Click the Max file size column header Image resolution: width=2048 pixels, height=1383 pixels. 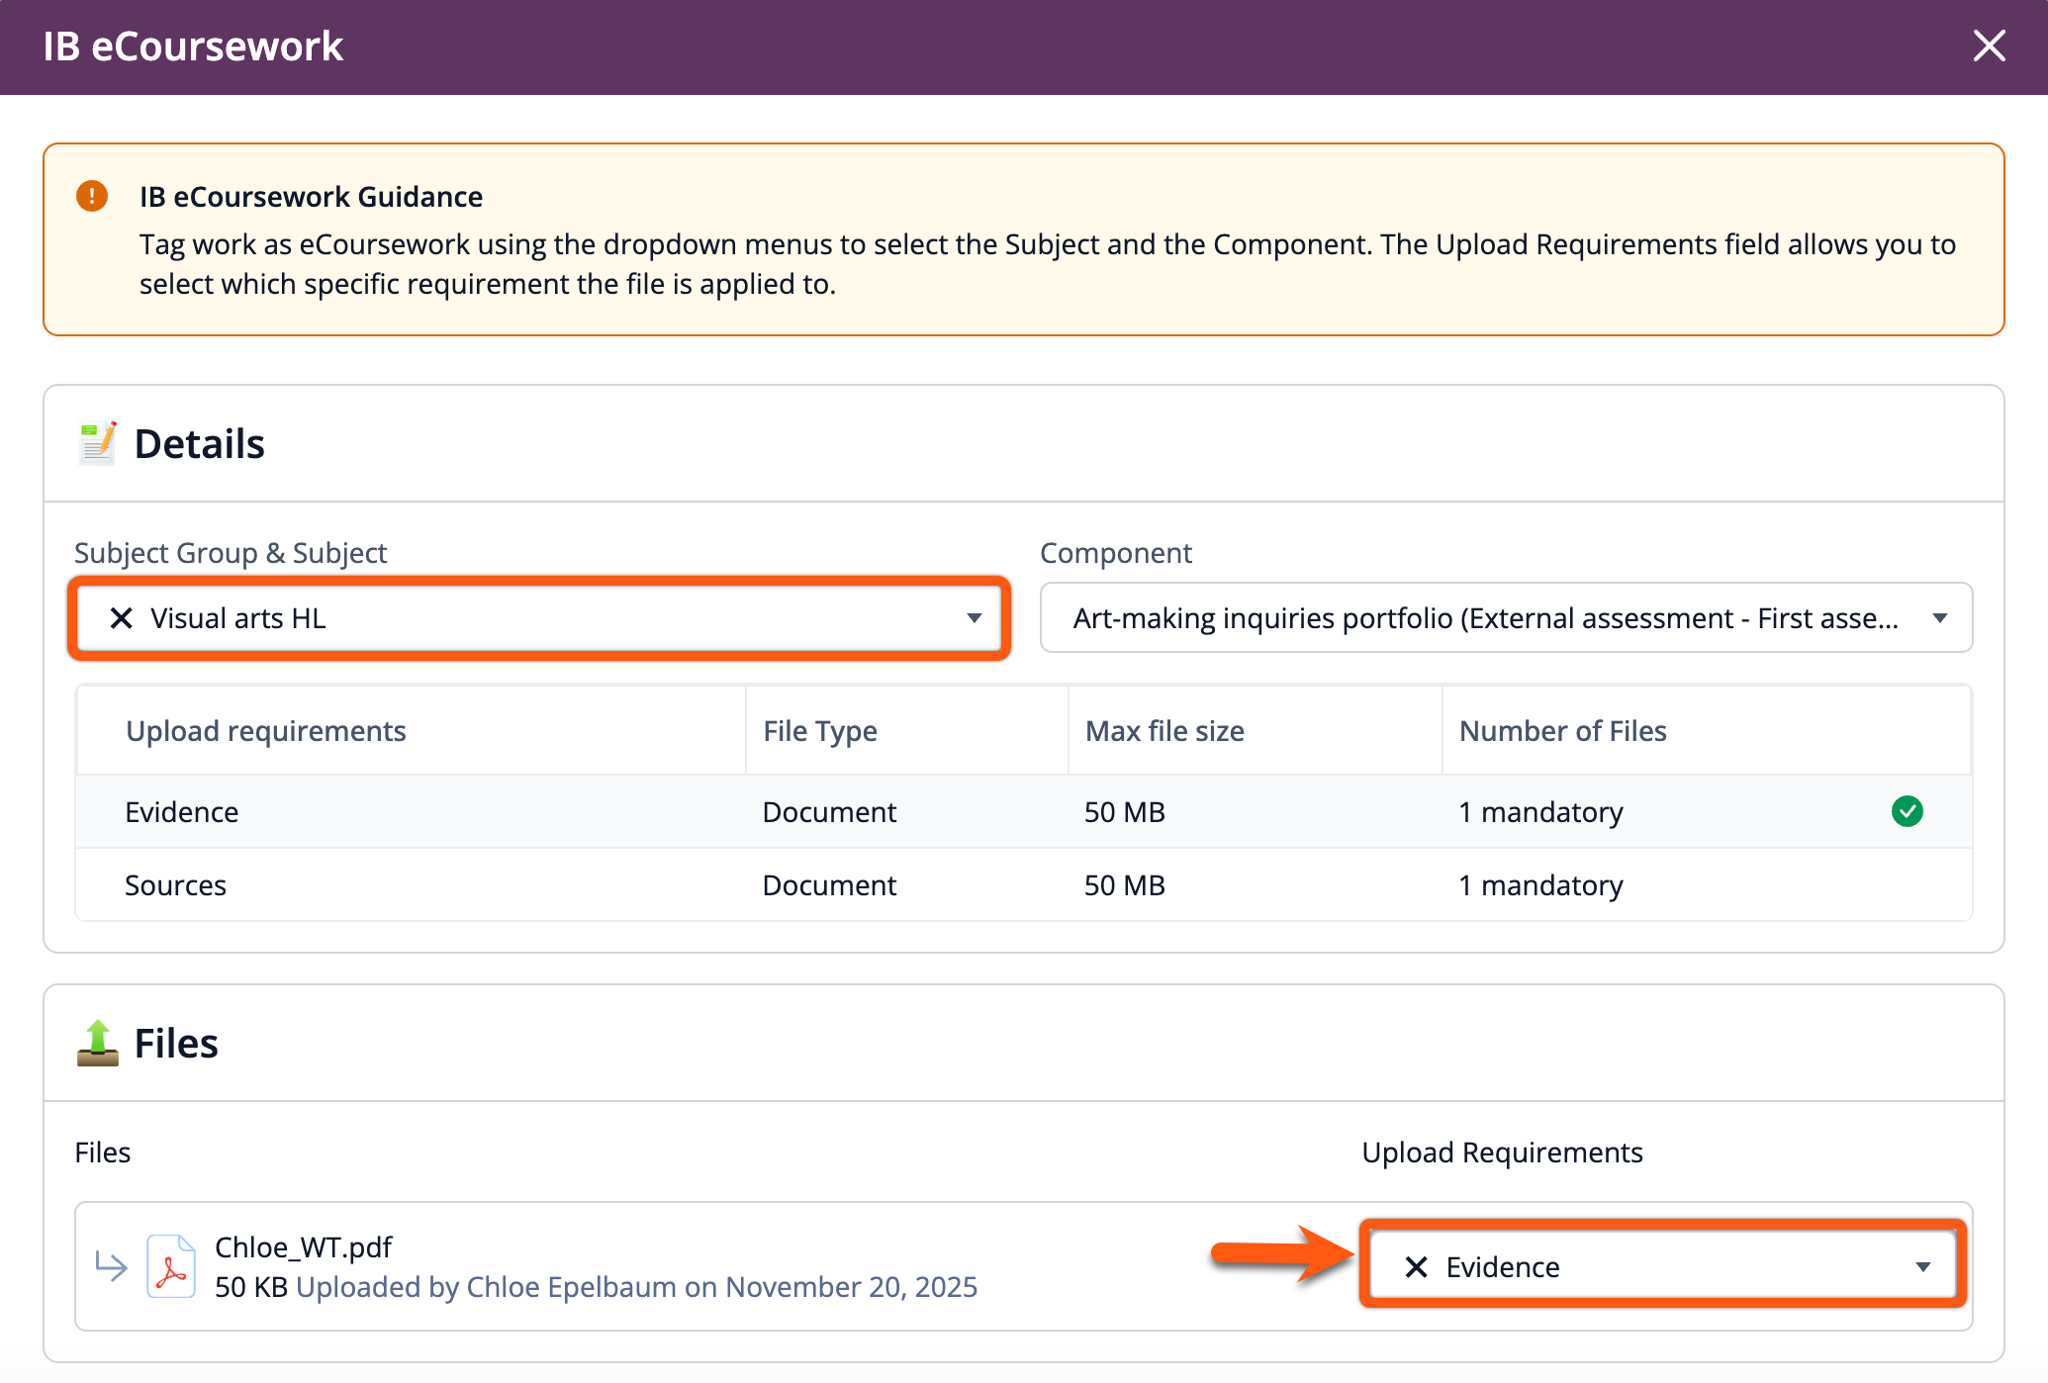pos(1164,731)
